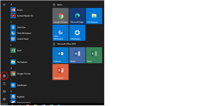Viewport: 213px width, 106px height.
Task: Open Documents via the sidebar page icon
Action: (4, 84)
